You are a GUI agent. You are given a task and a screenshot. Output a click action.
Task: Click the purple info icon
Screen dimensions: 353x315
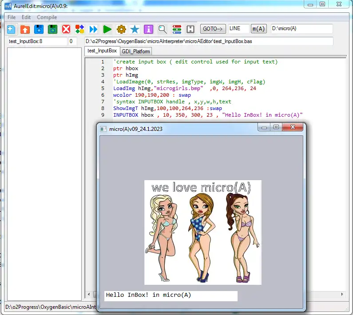click(x=148, y=29)
